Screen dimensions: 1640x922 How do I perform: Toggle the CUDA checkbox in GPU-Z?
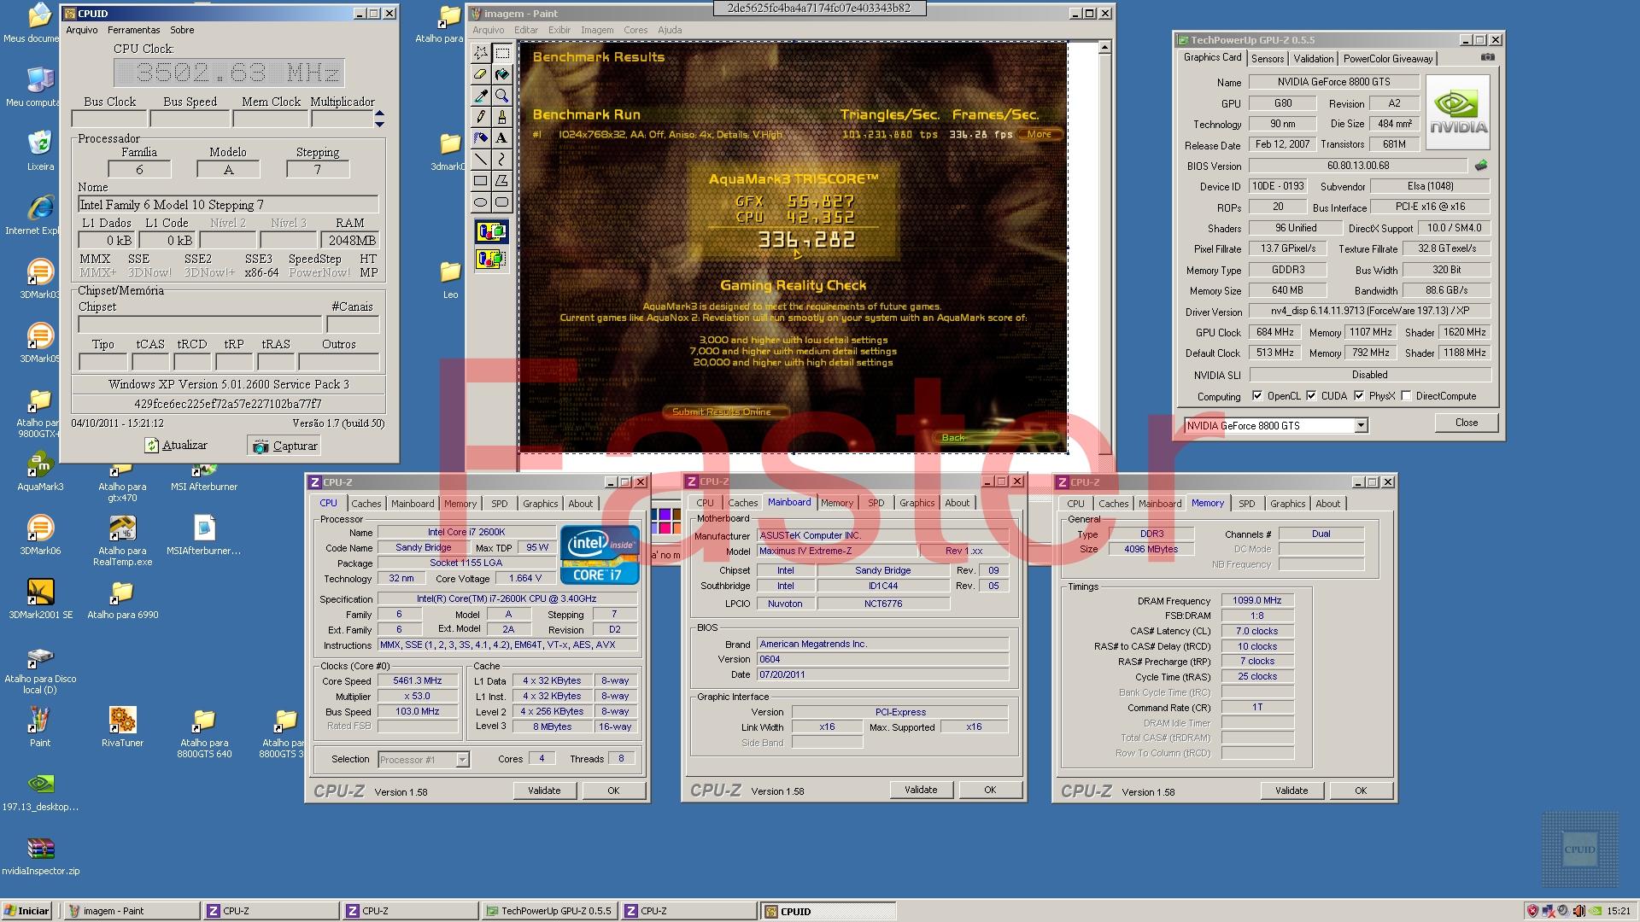click(1311, 396)
